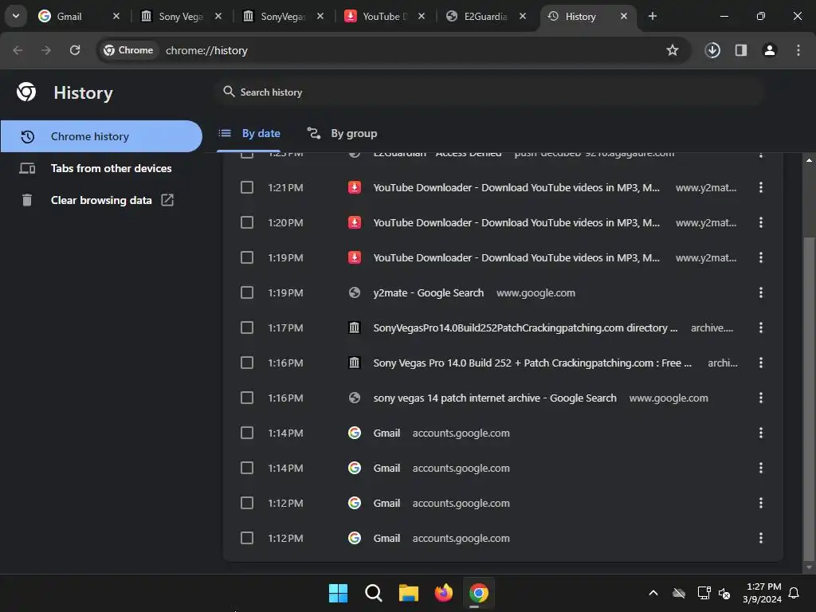
Task: Open actions menu for SonyVegasPro14.0Build252 directory entry
Action: tap(761, 328)
